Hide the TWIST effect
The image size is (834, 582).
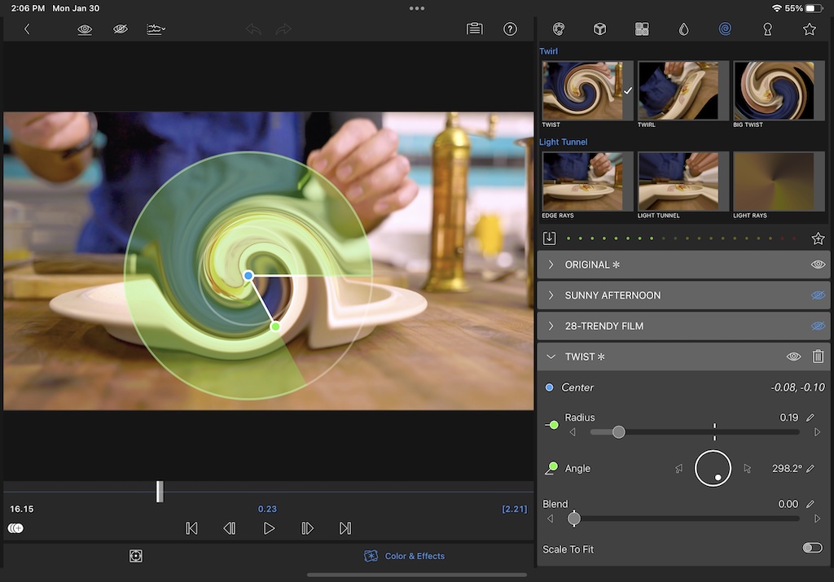(x=793, y=357)
